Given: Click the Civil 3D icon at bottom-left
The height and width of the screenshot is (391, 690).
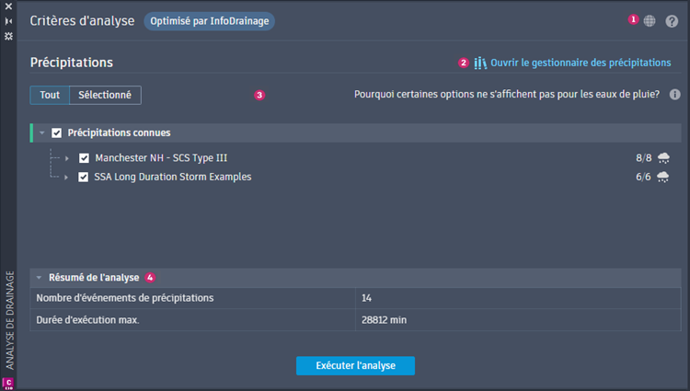Looking at the screenshot, I should point(8,382).
